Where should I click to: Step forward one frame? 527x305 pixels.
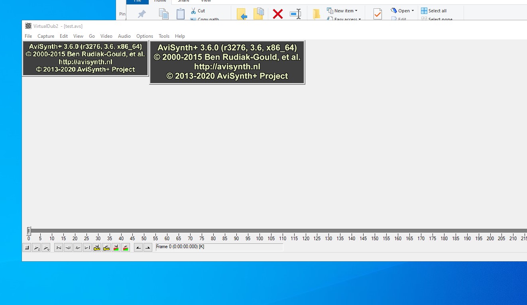tap(78, 248)
